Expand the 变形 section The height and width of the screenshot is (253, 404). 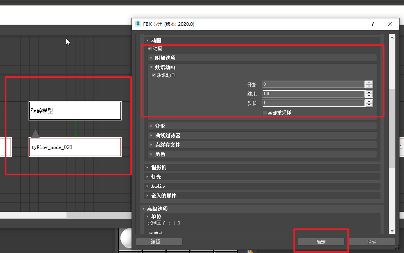click(262, 126)
